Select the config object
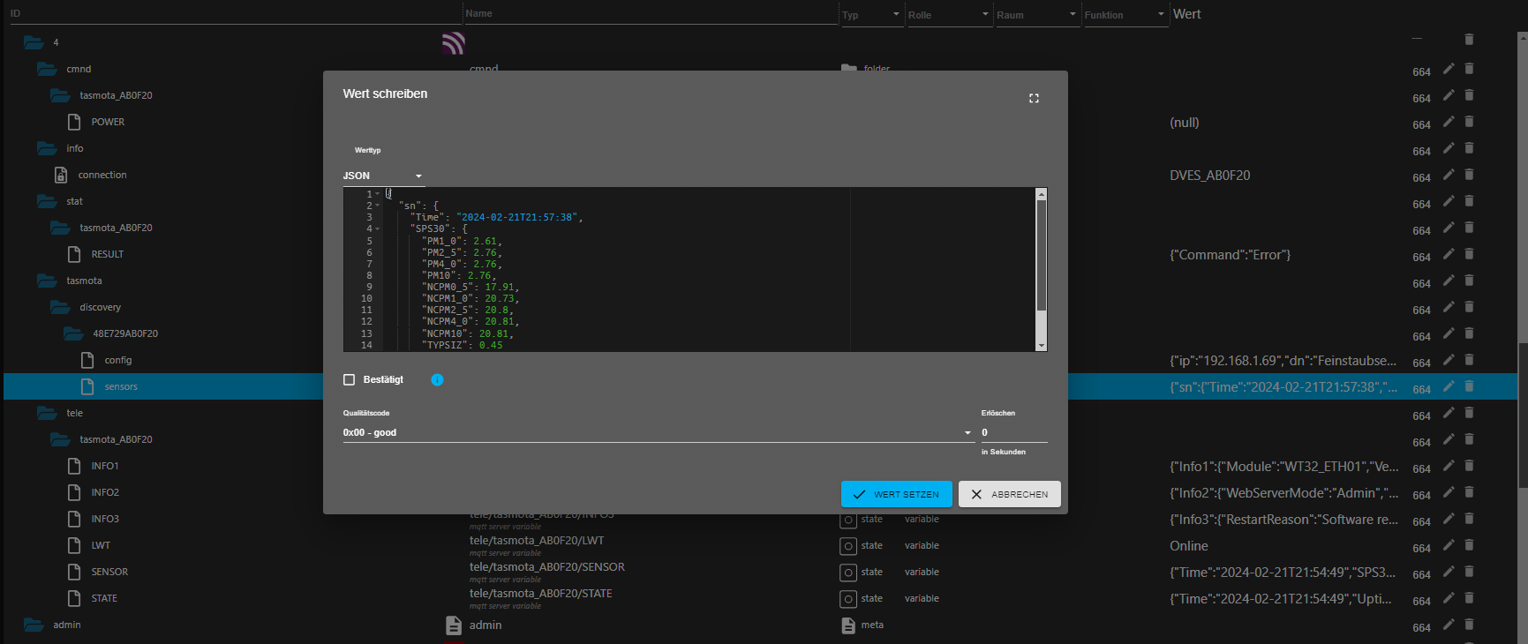The height and width of the screenshot is (644, 1528). point(118,360)
